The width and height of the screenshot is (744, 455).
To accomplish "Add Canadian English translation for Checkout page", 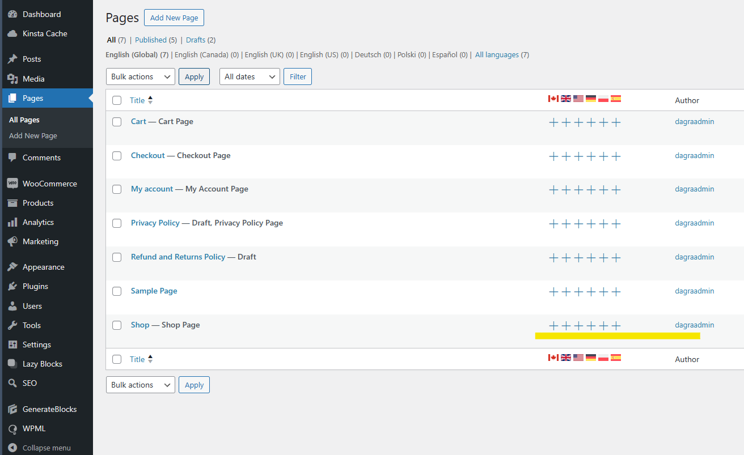I will (x=554, y=156).
